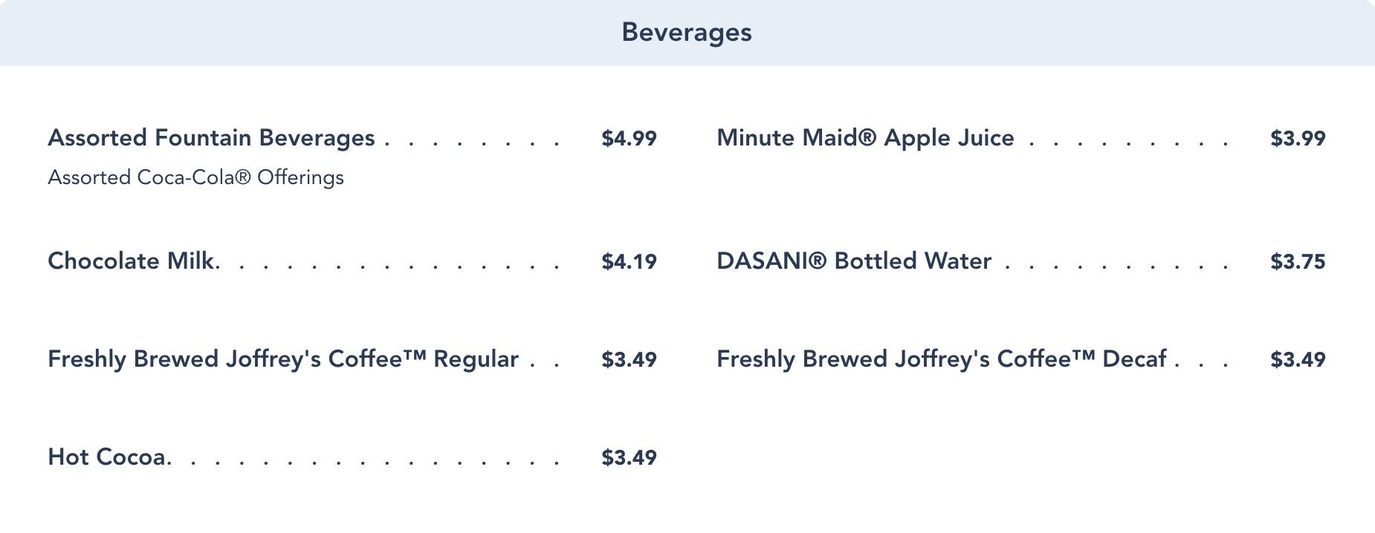Click the $3.75 Bottled Water price

pos(1298,262)
